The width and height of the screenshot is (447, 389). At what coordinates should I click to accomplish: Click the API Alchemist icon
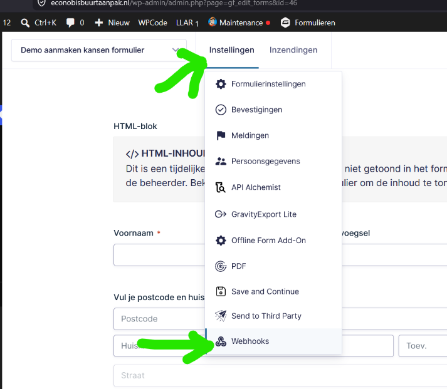coord(221,187)
